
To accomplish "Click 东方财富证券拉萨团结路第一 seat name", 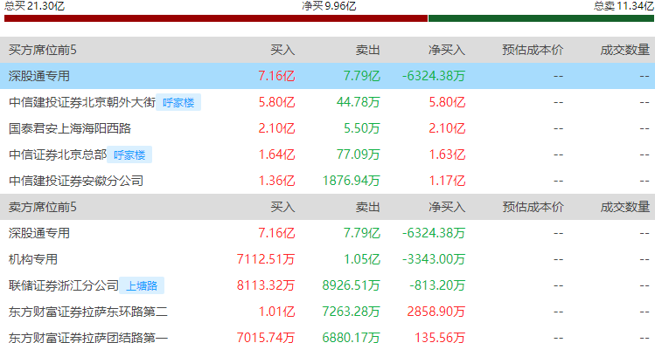I will (88, 337).
